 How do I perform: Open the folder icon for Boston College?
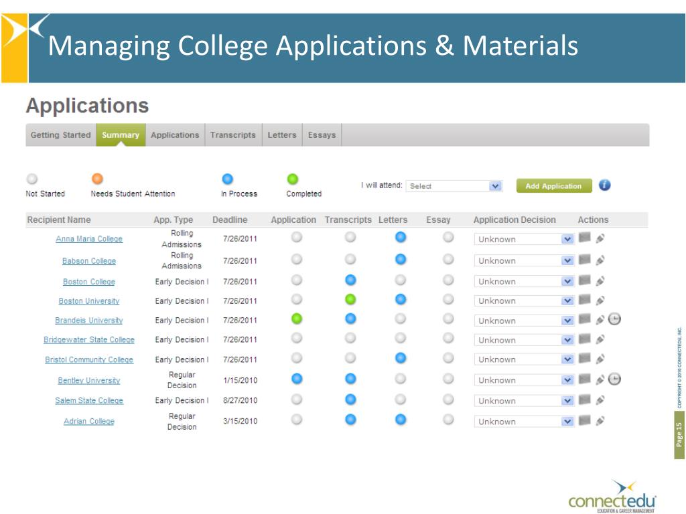point(584,280)
